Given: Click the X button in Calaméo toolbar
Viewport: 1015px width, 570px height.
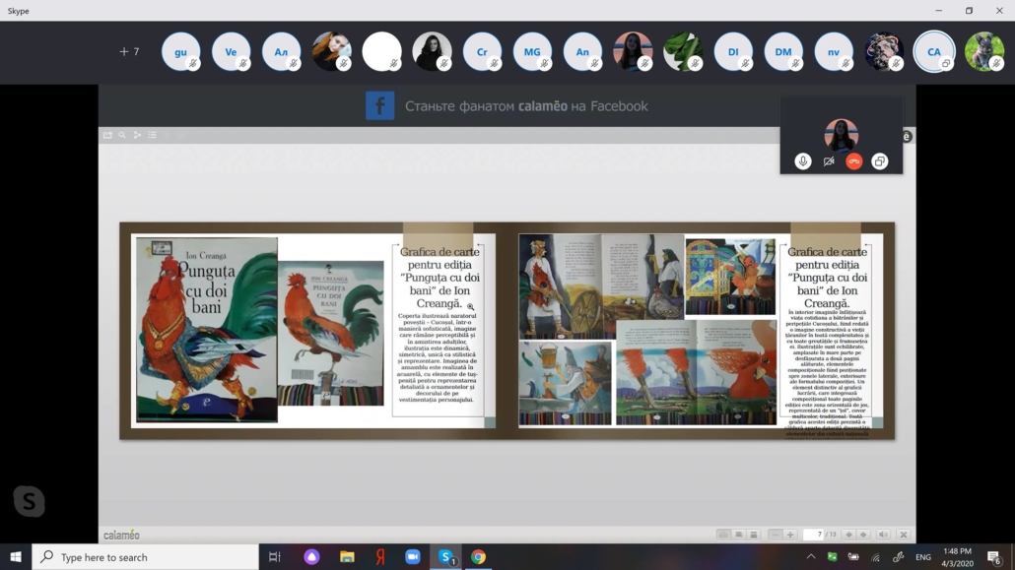Looking at the screenshot, I should [904, 535].
